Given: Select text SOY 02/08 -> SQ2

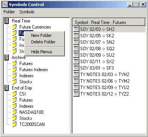Looking at the screenshot, I should point(97,49).
